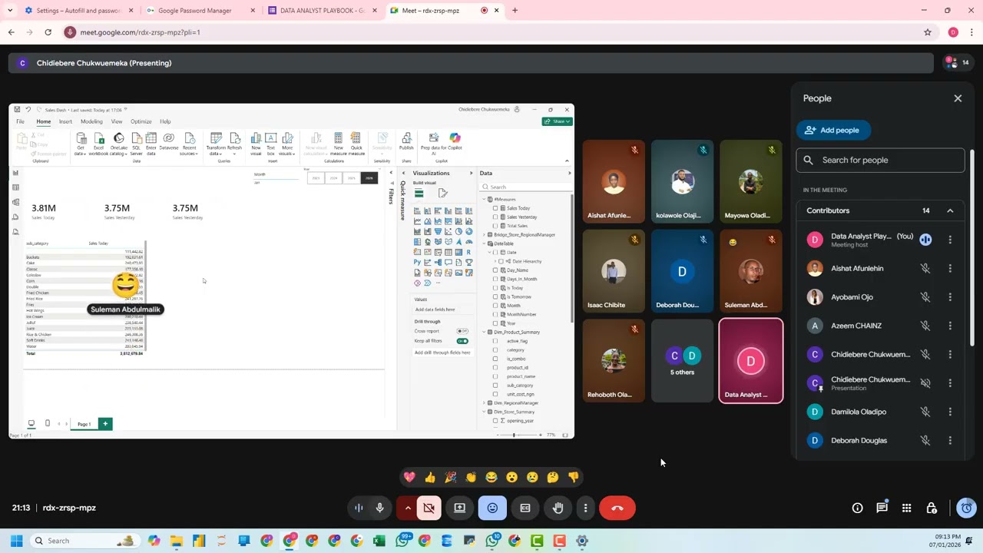Open audio settings waveform icon
Viewport: 983px width, 553px height.
pos(359,508)
